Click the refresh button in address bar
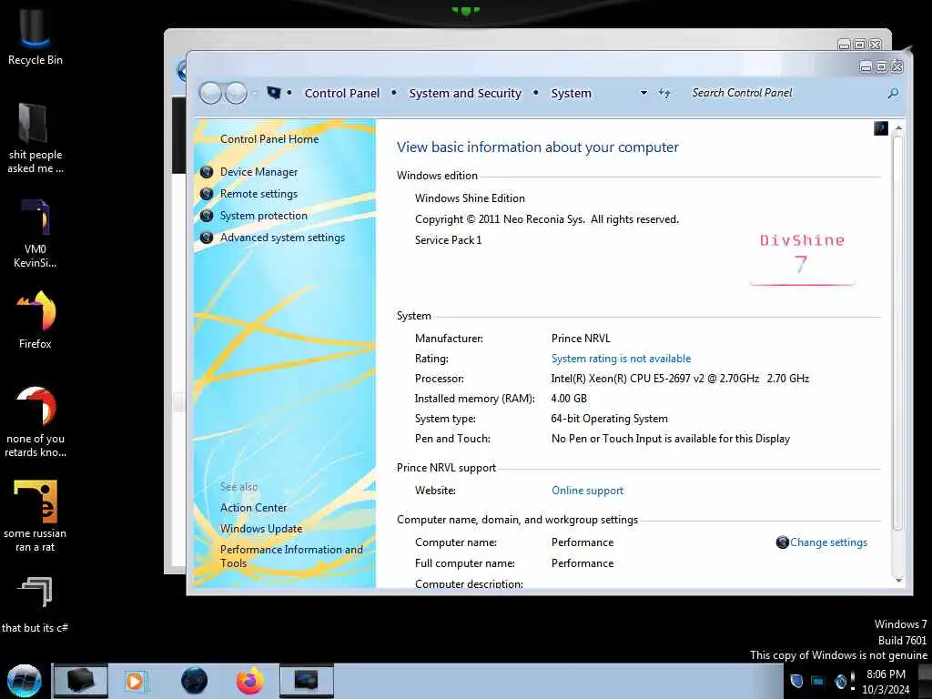Image resolution: width=932 pixels, height=699 pixels. click(664, 93)
